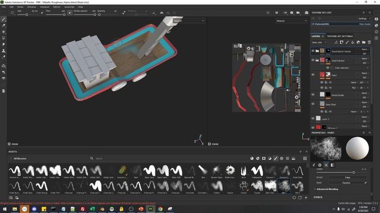Open the Blender icon in Windows taskbar
The image size is (380, 213).
pyautogui.click(x=102, y=209)
